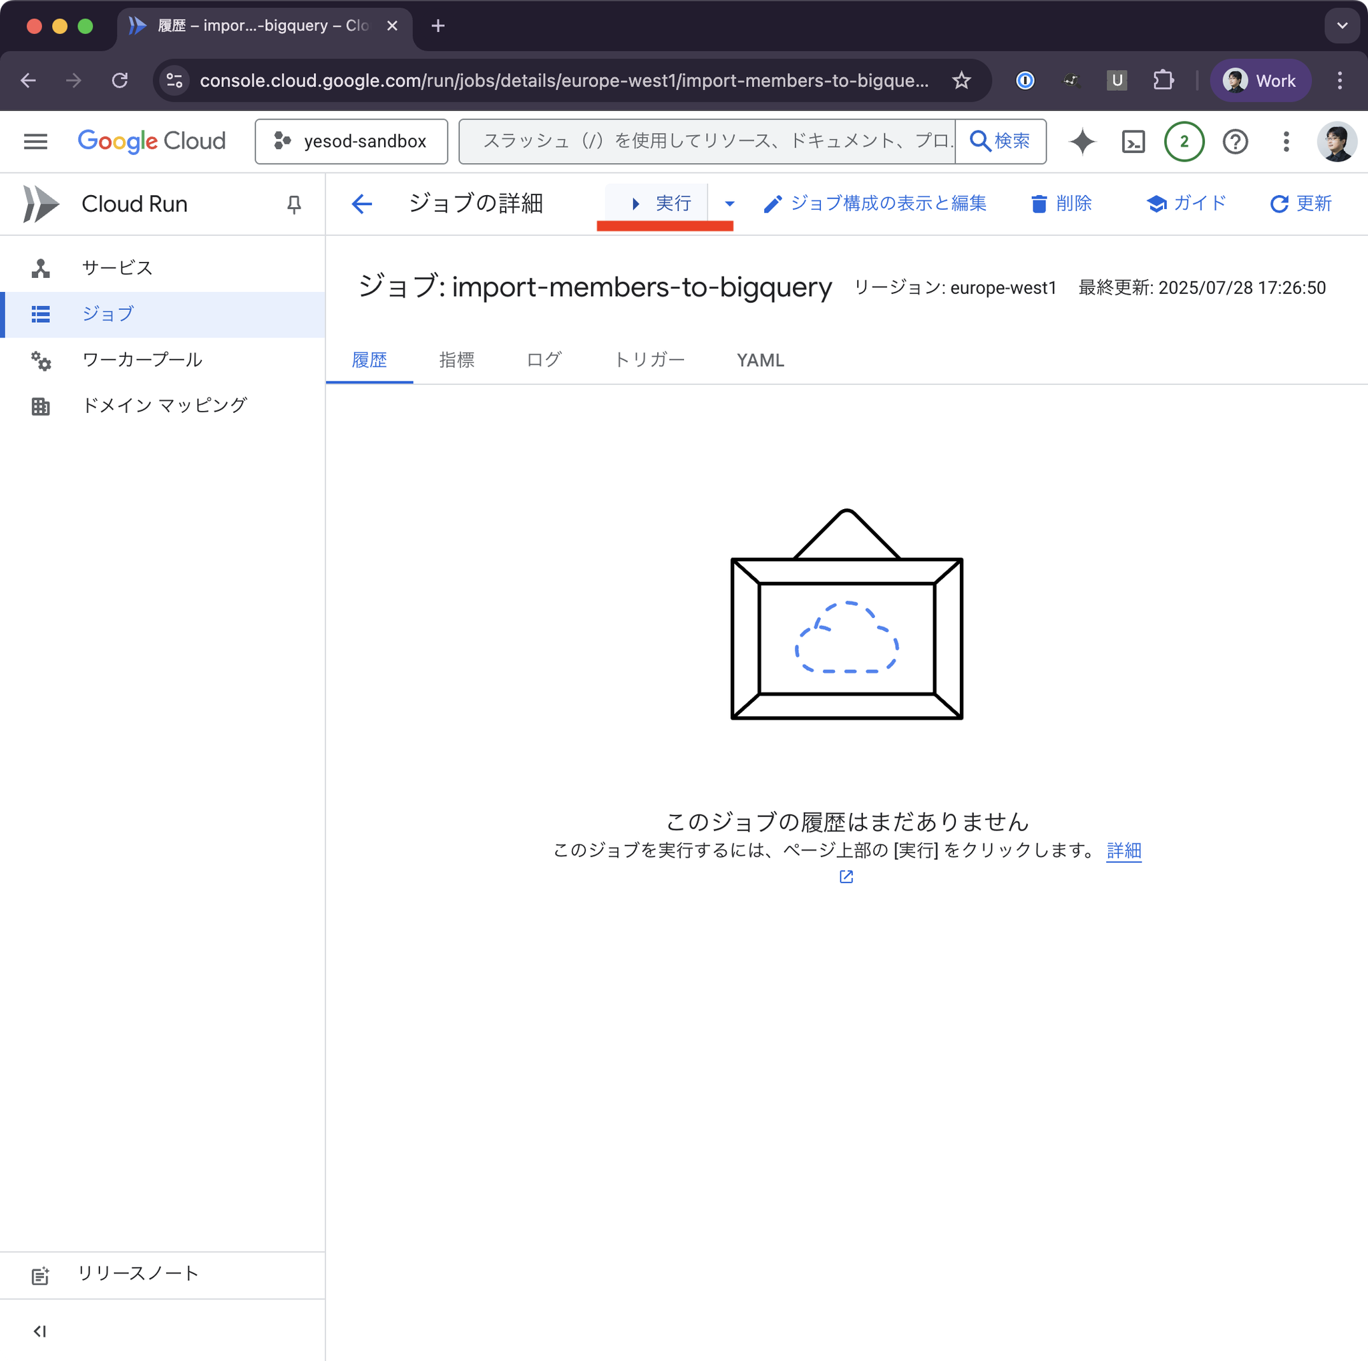Click the extension icon left of the U icon
Screen dimensions: 1368x1361
[x=1071, y=81]
